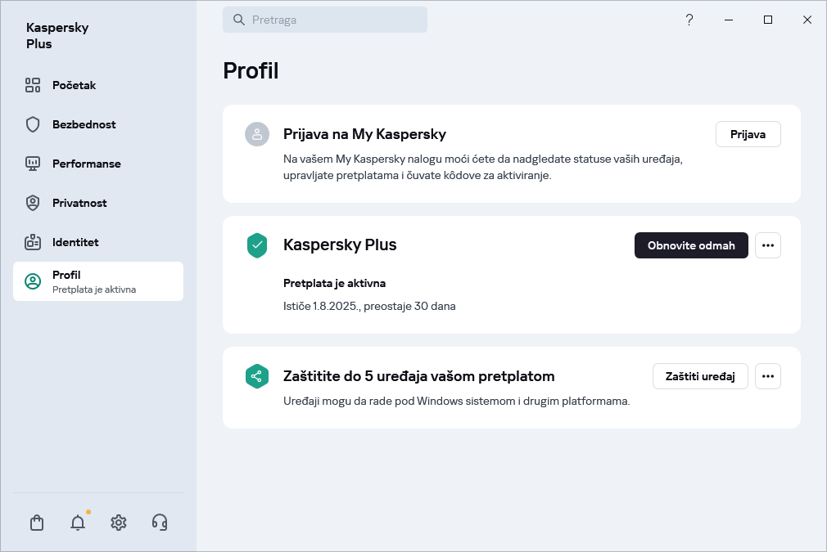
Task: Open the store shopping bag icon
Action: (x=37, y=523)
